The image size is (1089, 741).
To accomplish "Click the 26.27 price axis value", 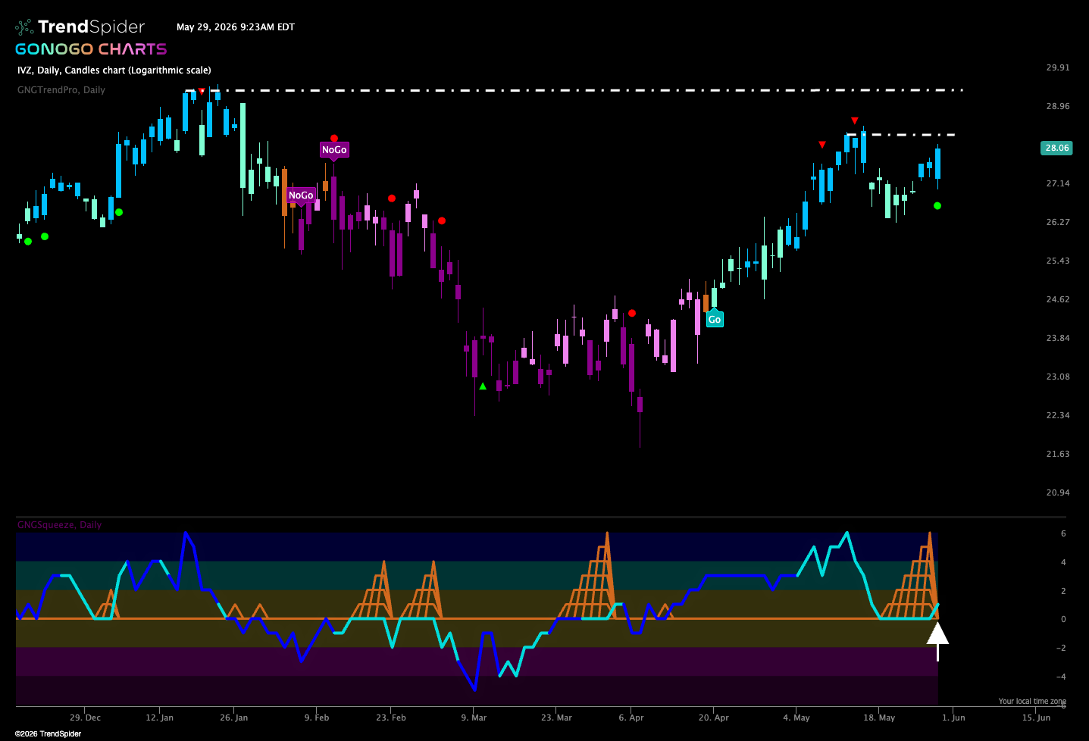I will pos(1058,222).
